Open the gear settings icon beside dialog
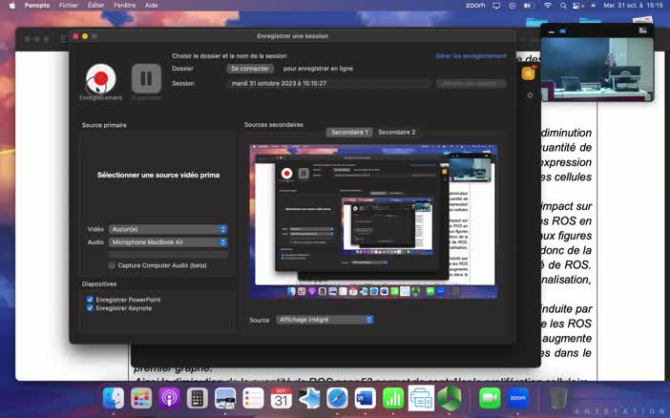The height and width of the screenshot is (418, 670). point(530,95)
